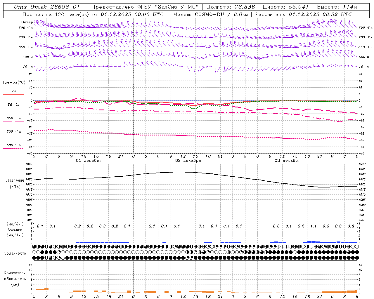The image size is (374, 299).
Task: Select the 850 гПа temperature legend entry
Action: (14, 118)
